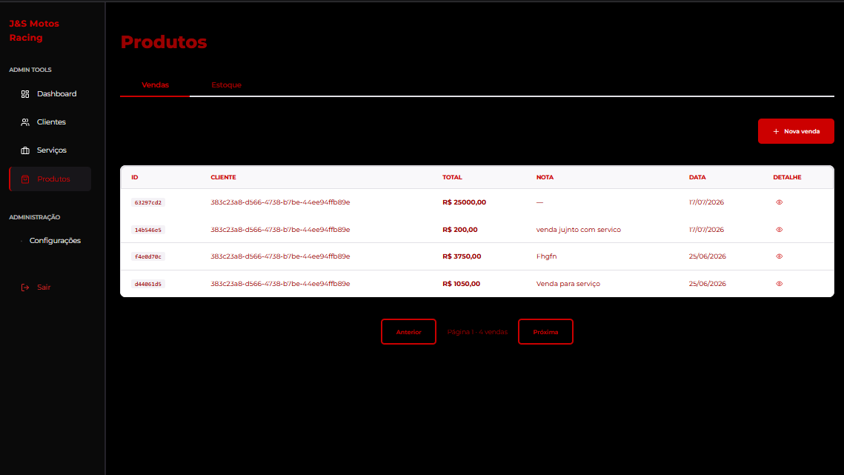This screenshot has width=844, height=475.
Task: Click note 'Venda para serviço'
Action: 568,284
